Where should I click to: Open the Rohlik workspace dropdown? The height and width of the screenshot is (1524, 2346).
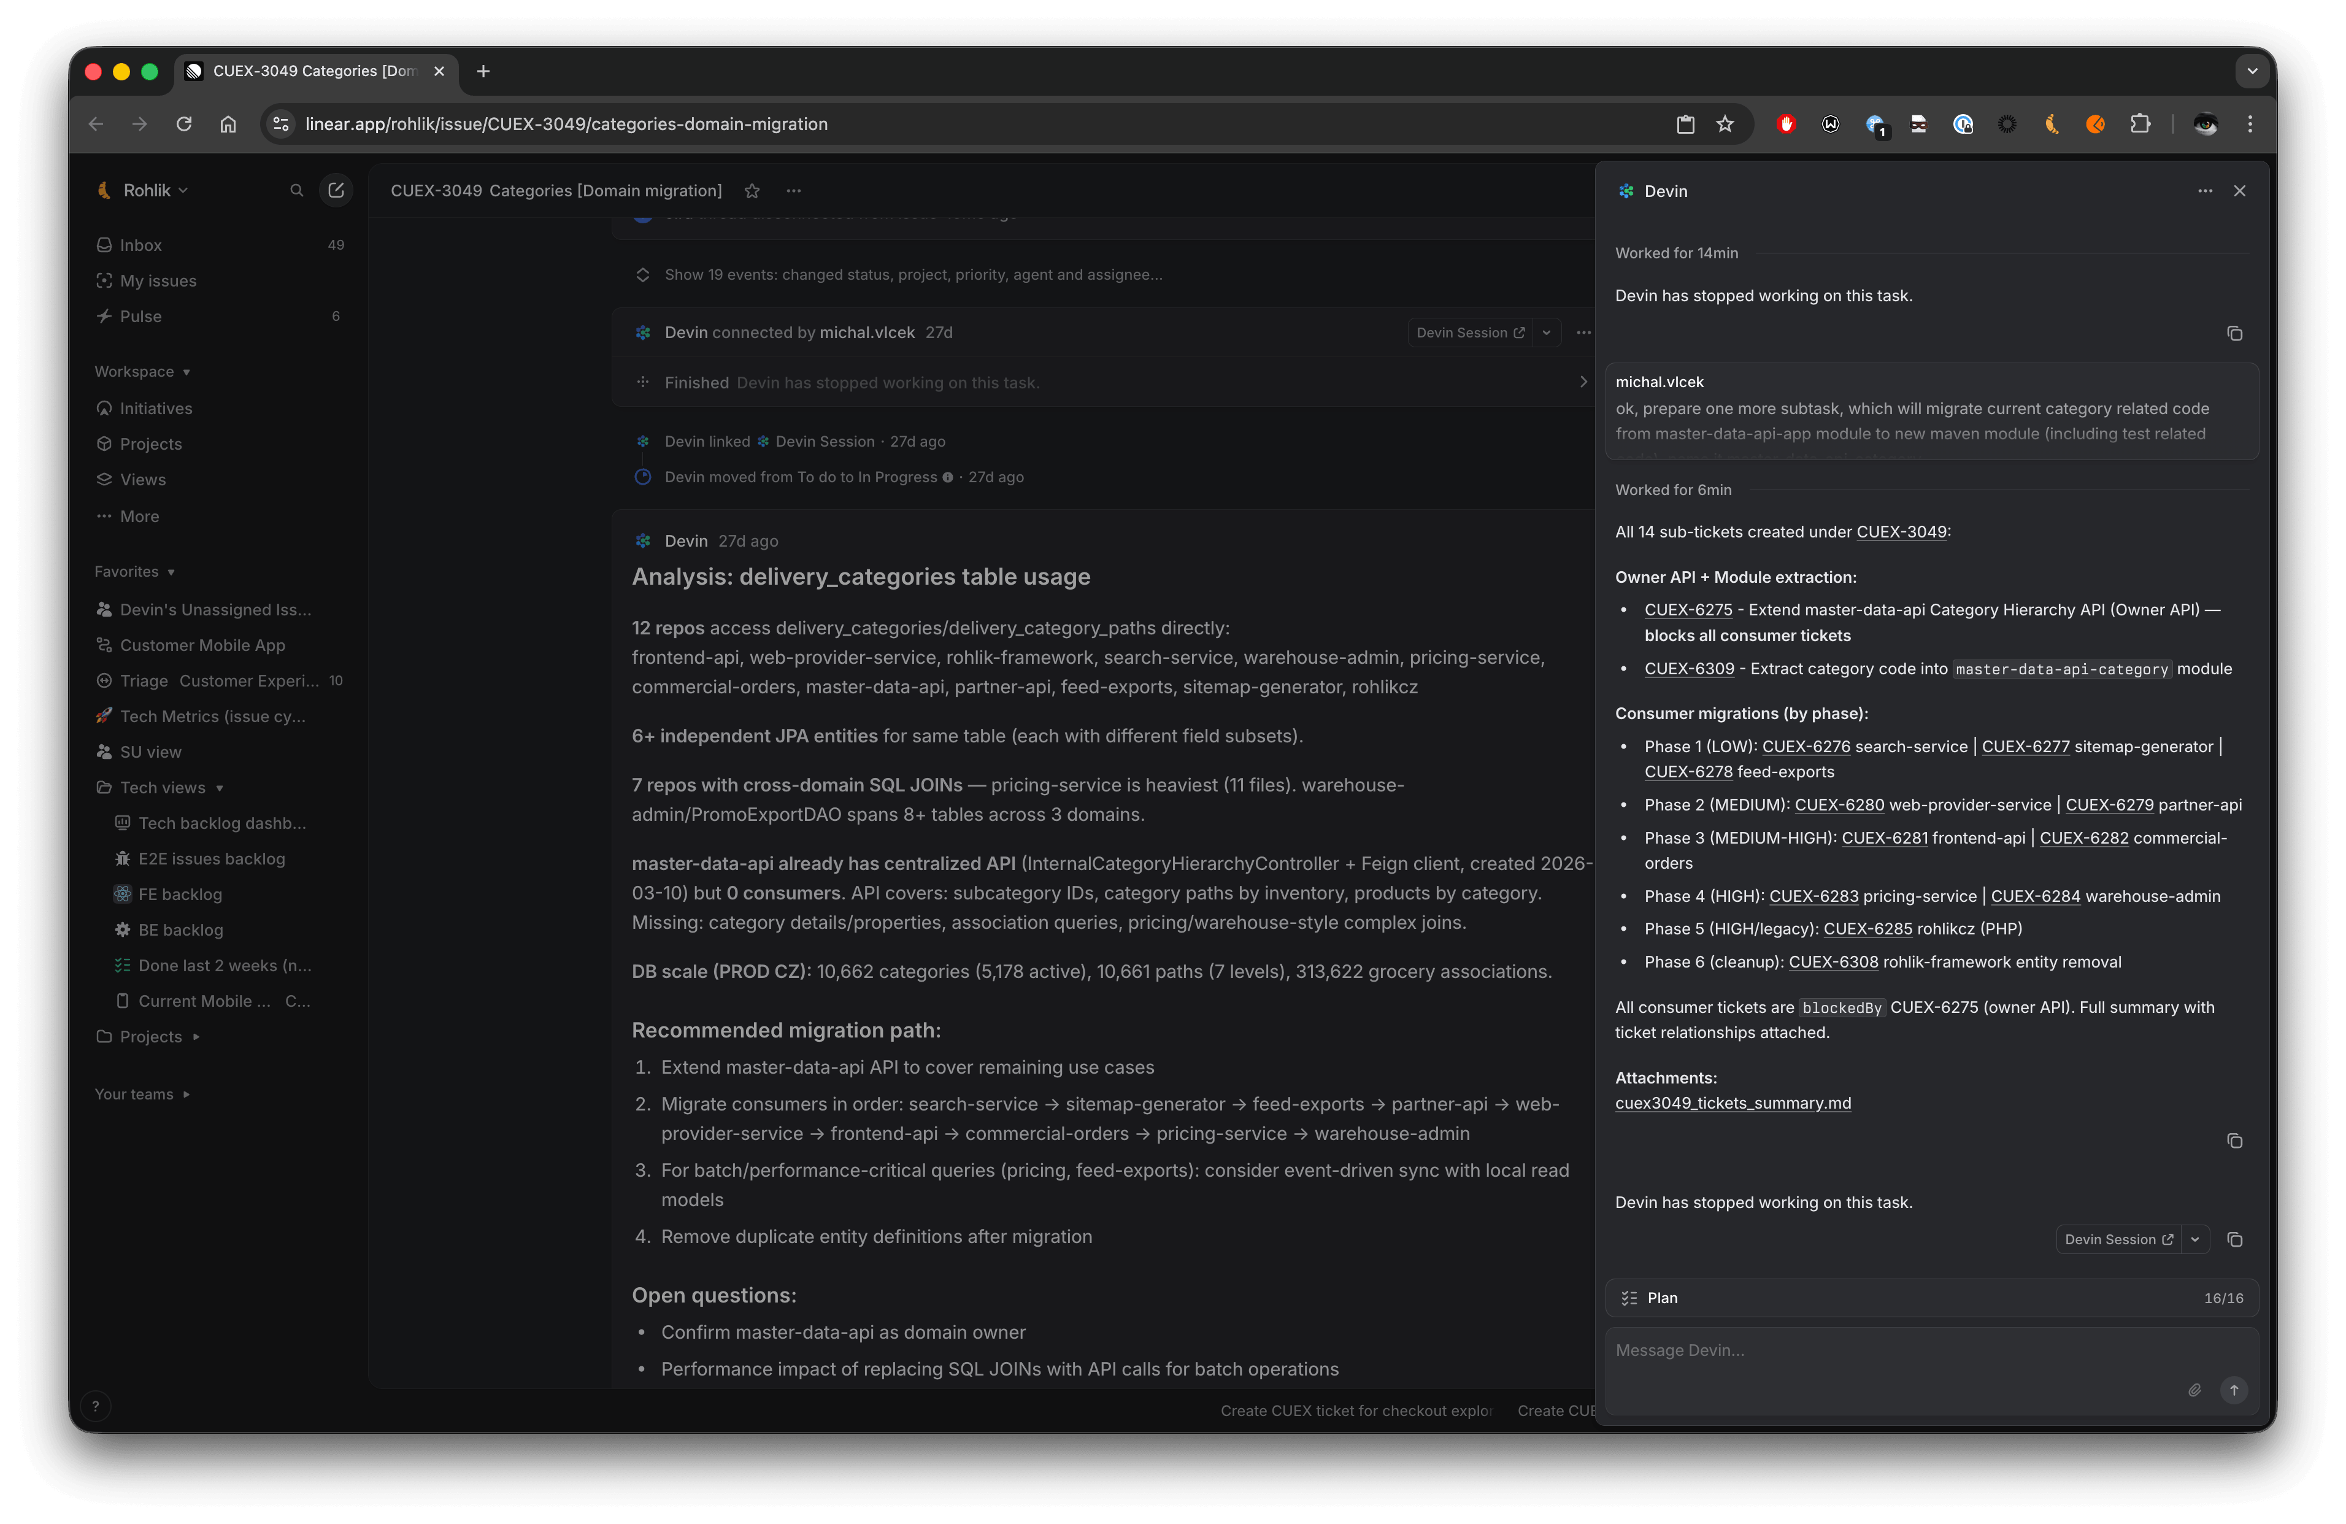155,190
